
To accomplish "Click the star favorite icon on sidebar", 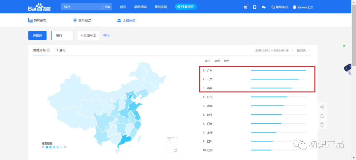I will pos(322,116).
